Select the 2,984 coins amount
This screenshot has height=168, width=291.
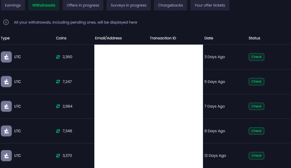pos(67,106)
